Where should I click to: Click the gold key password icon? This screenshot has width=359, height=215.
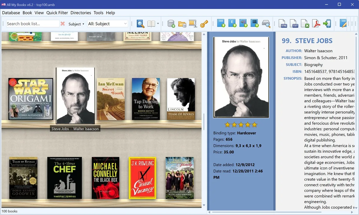coord(204,24)
